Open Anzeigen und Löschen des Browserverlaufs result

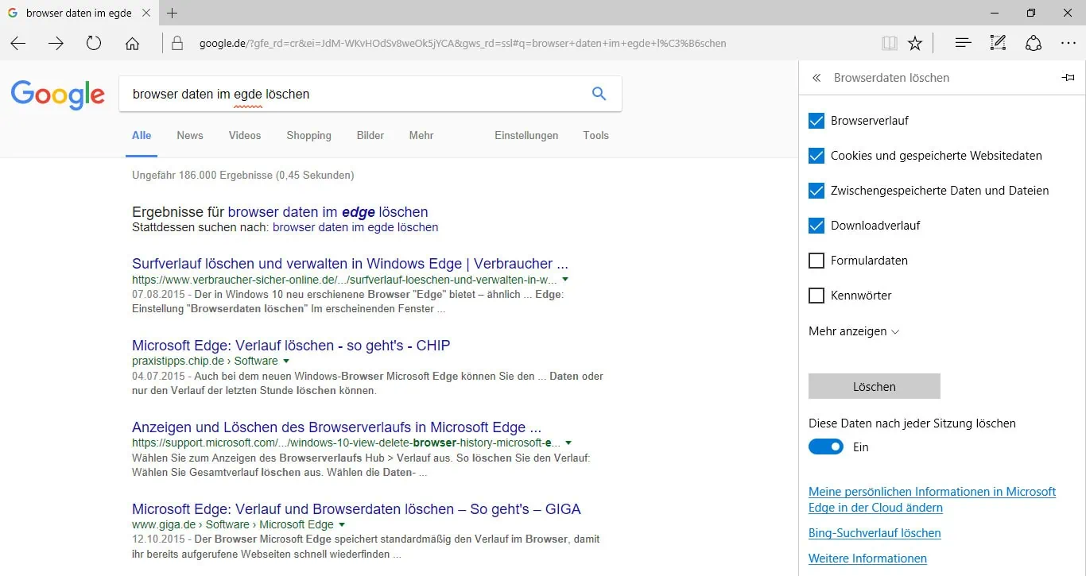coord(336,427)
